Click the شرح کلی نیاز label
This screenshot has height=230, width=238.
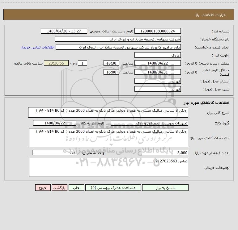pos(218,113)
